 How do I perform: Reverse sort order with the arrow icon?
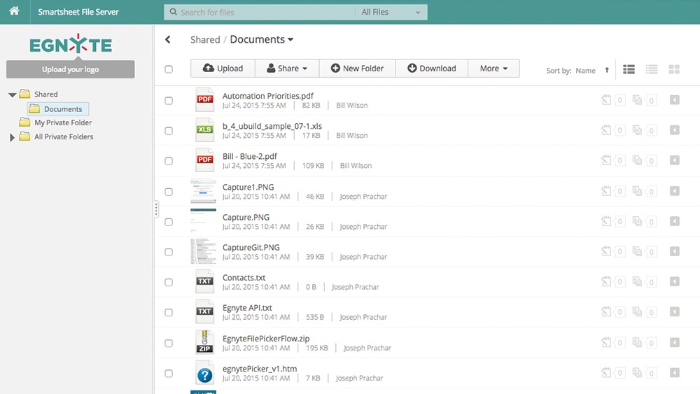coord(607,70)
